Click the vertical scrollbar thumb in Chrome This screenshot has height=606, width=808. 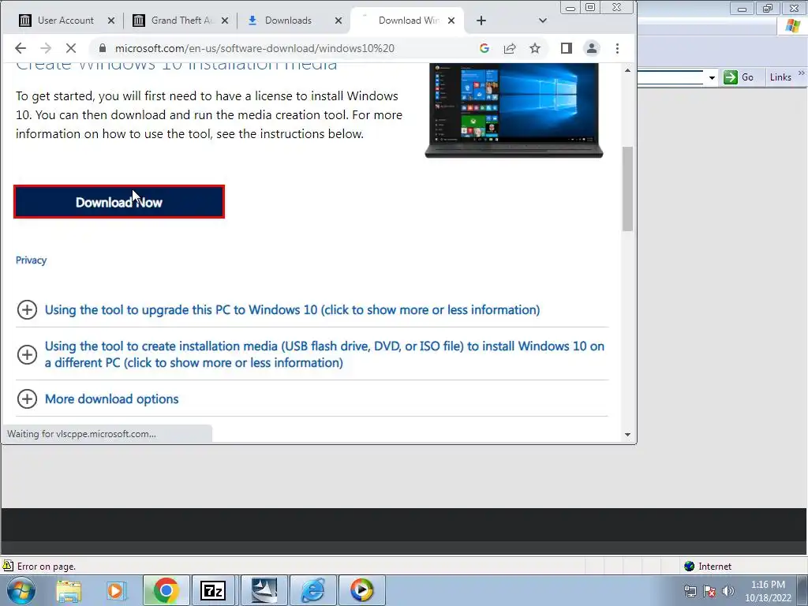[627, 189]
